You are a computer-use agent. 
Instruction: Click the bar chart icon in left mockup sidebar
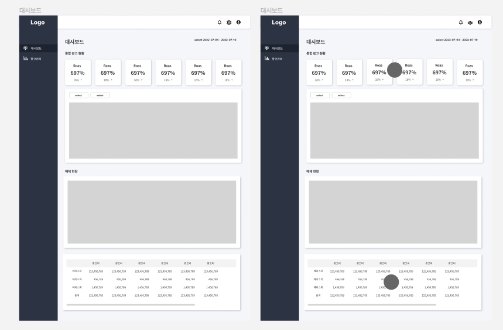[25, 59]
